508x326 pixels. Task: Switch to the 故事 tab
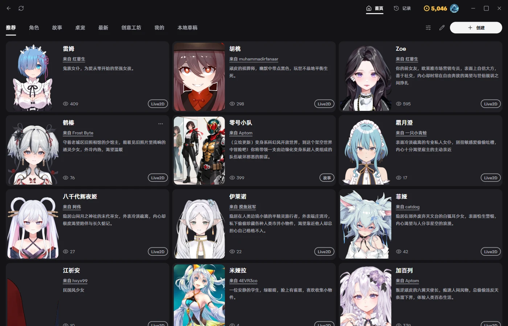tap(57, 28)
